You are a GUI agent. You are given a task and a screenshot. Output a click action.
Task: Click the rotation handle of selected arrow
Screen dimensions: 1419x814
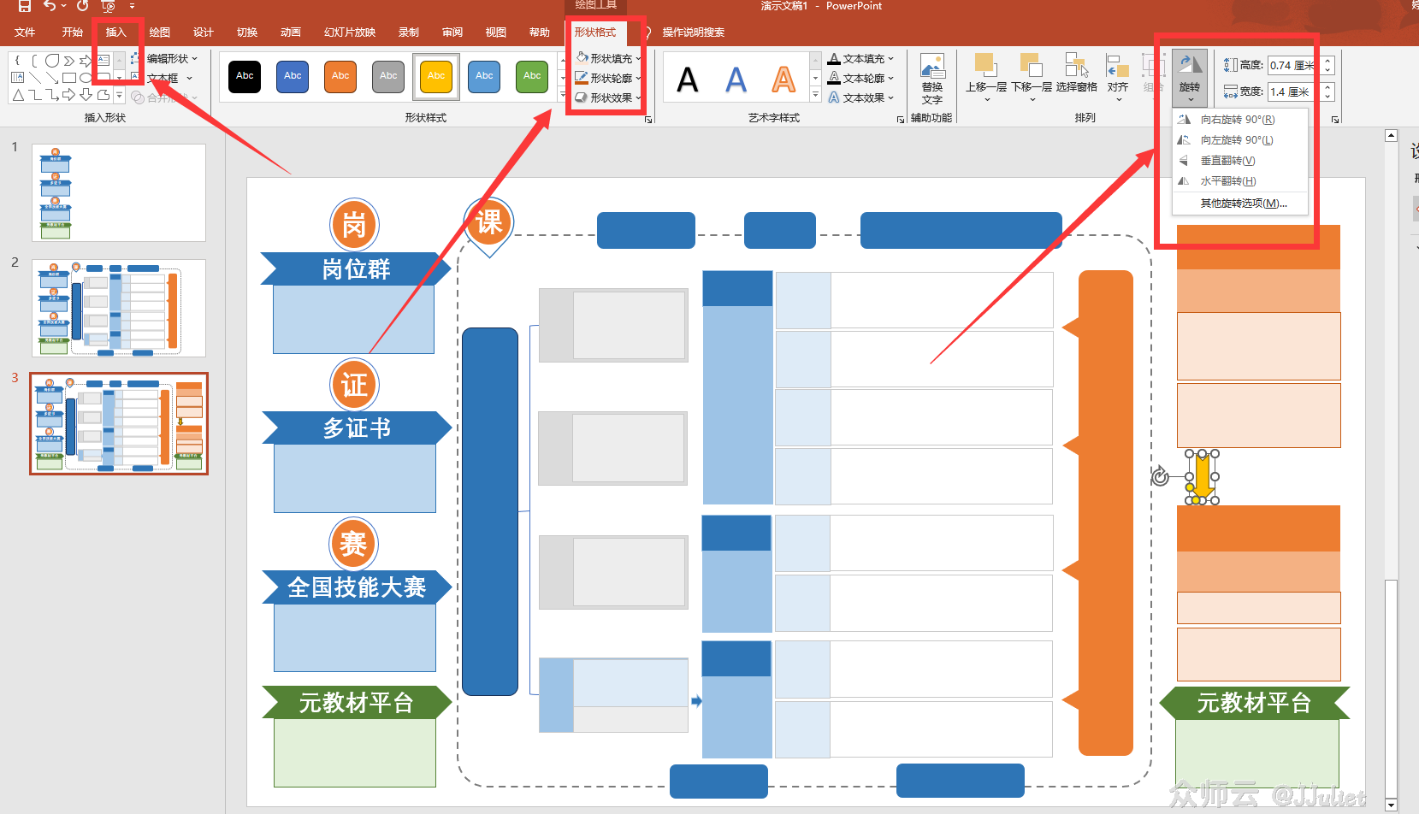coord(1160,476)
